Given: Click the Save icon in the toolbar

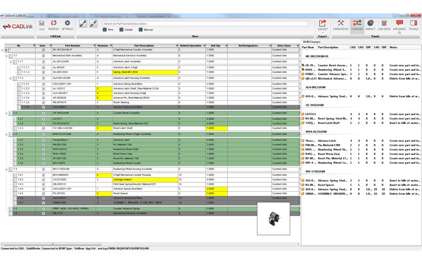Looking at the screenshot, I should [x=42, y=23].
